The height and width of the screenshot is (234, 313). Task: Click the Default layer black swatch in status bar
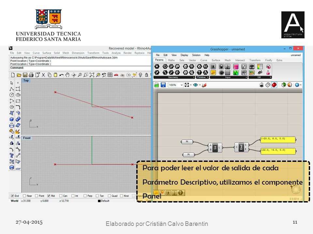click(99, 201)
